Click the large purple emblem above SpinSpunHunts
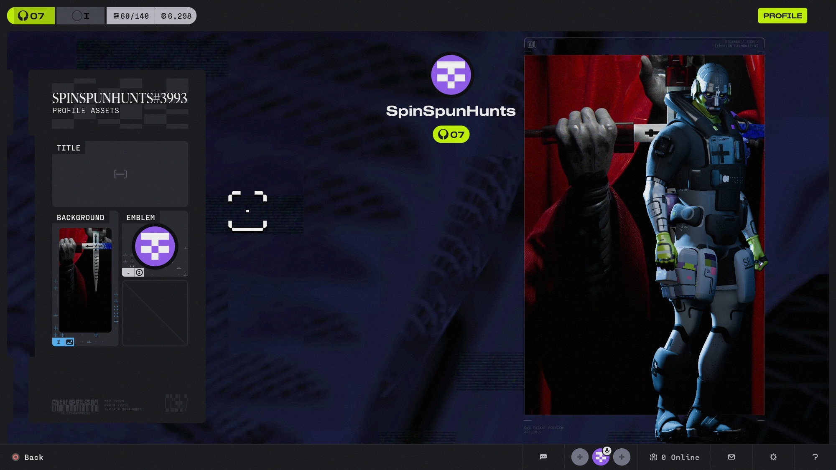836x470 pixels. point(451,75)
